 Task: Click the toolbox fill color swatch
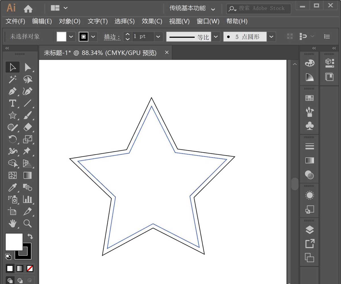click(x=14, y=242)
